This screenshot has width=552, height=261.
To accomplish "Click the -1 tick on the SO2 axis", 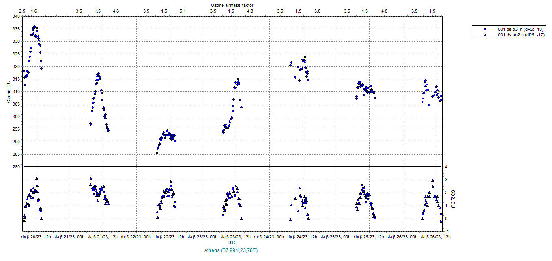I will [x=446, y=231].
